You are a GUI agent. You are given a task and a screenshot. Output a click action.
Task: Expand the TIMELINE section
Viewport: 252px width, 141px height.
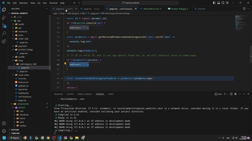coord(15,133)
